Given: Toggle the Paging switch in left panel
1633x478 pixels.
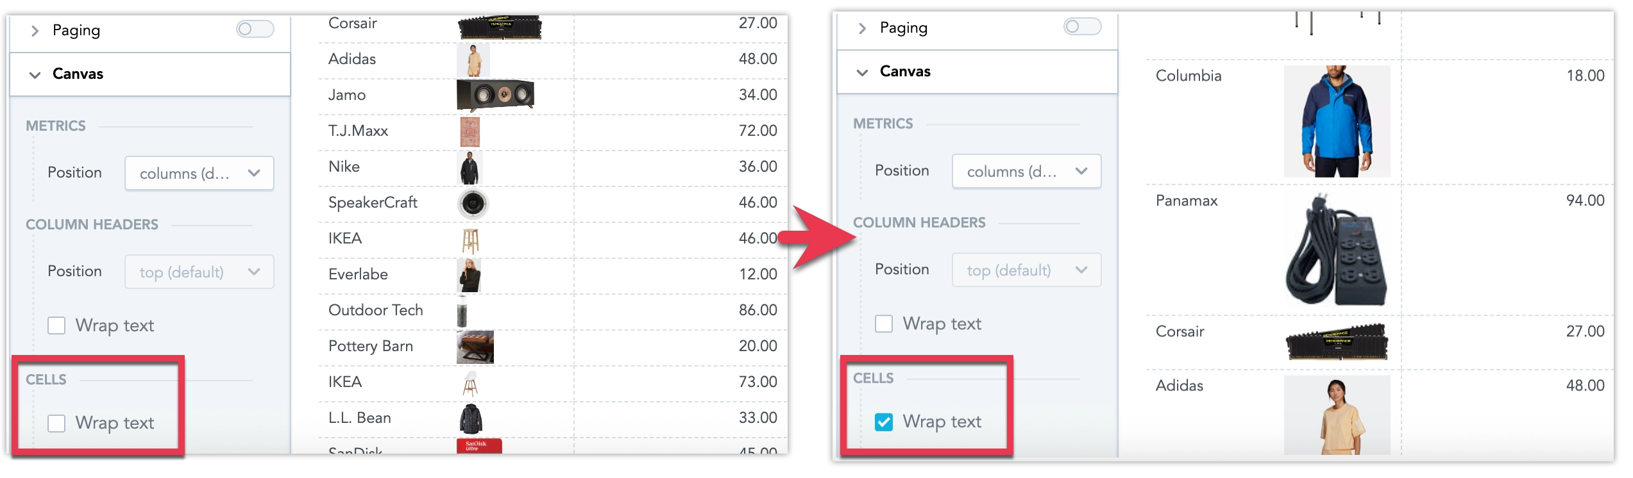Looking at the screenshot, I should (x=255, y=29).
